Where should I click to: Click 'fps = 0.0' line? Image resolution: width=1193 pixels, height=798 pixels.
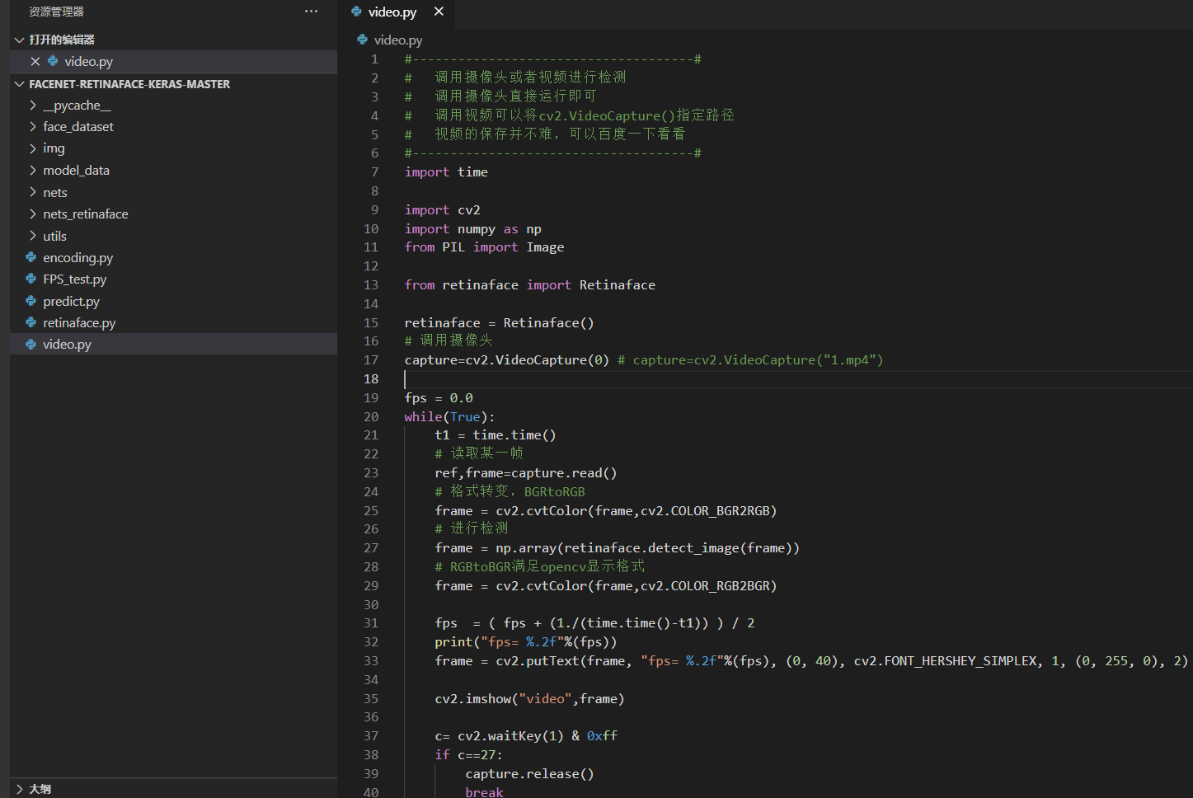pyautogui.click(x=439, y=398)
